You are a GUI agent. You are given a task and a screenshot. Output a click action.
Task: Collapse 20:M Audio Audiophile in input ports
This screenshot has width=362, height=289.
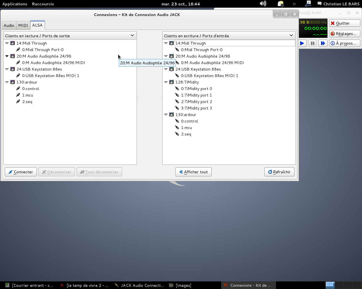click(166, 56)
